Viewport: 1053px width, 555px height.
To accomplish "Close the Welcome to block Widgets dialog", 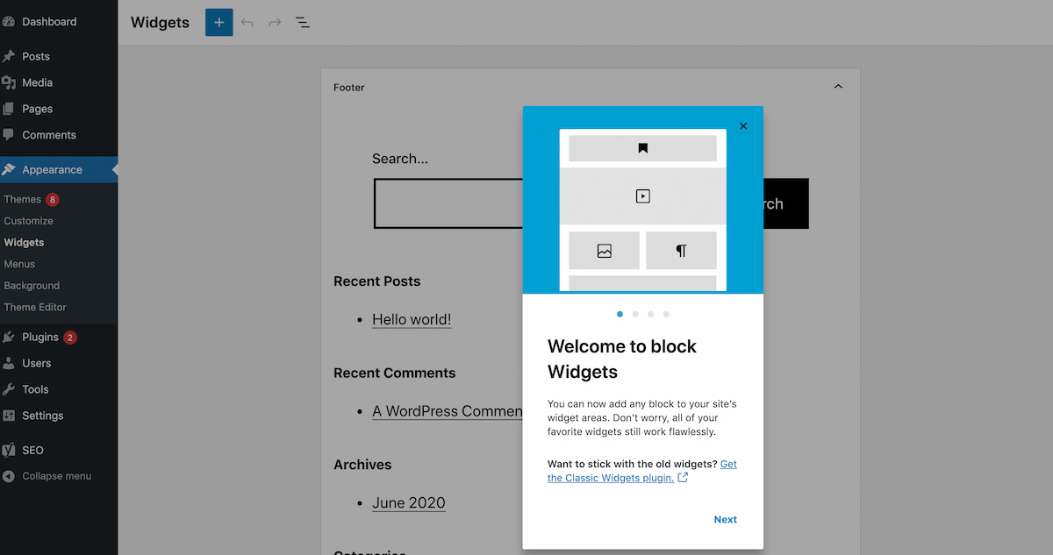I will (x=743, y=126).
